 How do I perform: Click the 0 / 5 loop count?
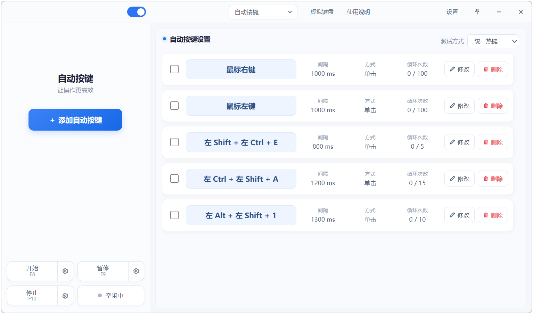point(417,147)
